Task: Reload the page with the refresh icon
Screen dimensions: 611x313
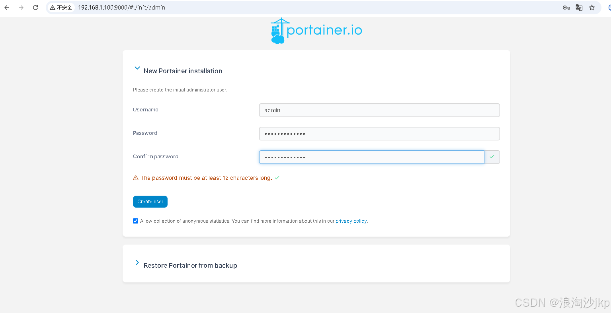Action: coord(35,8)
